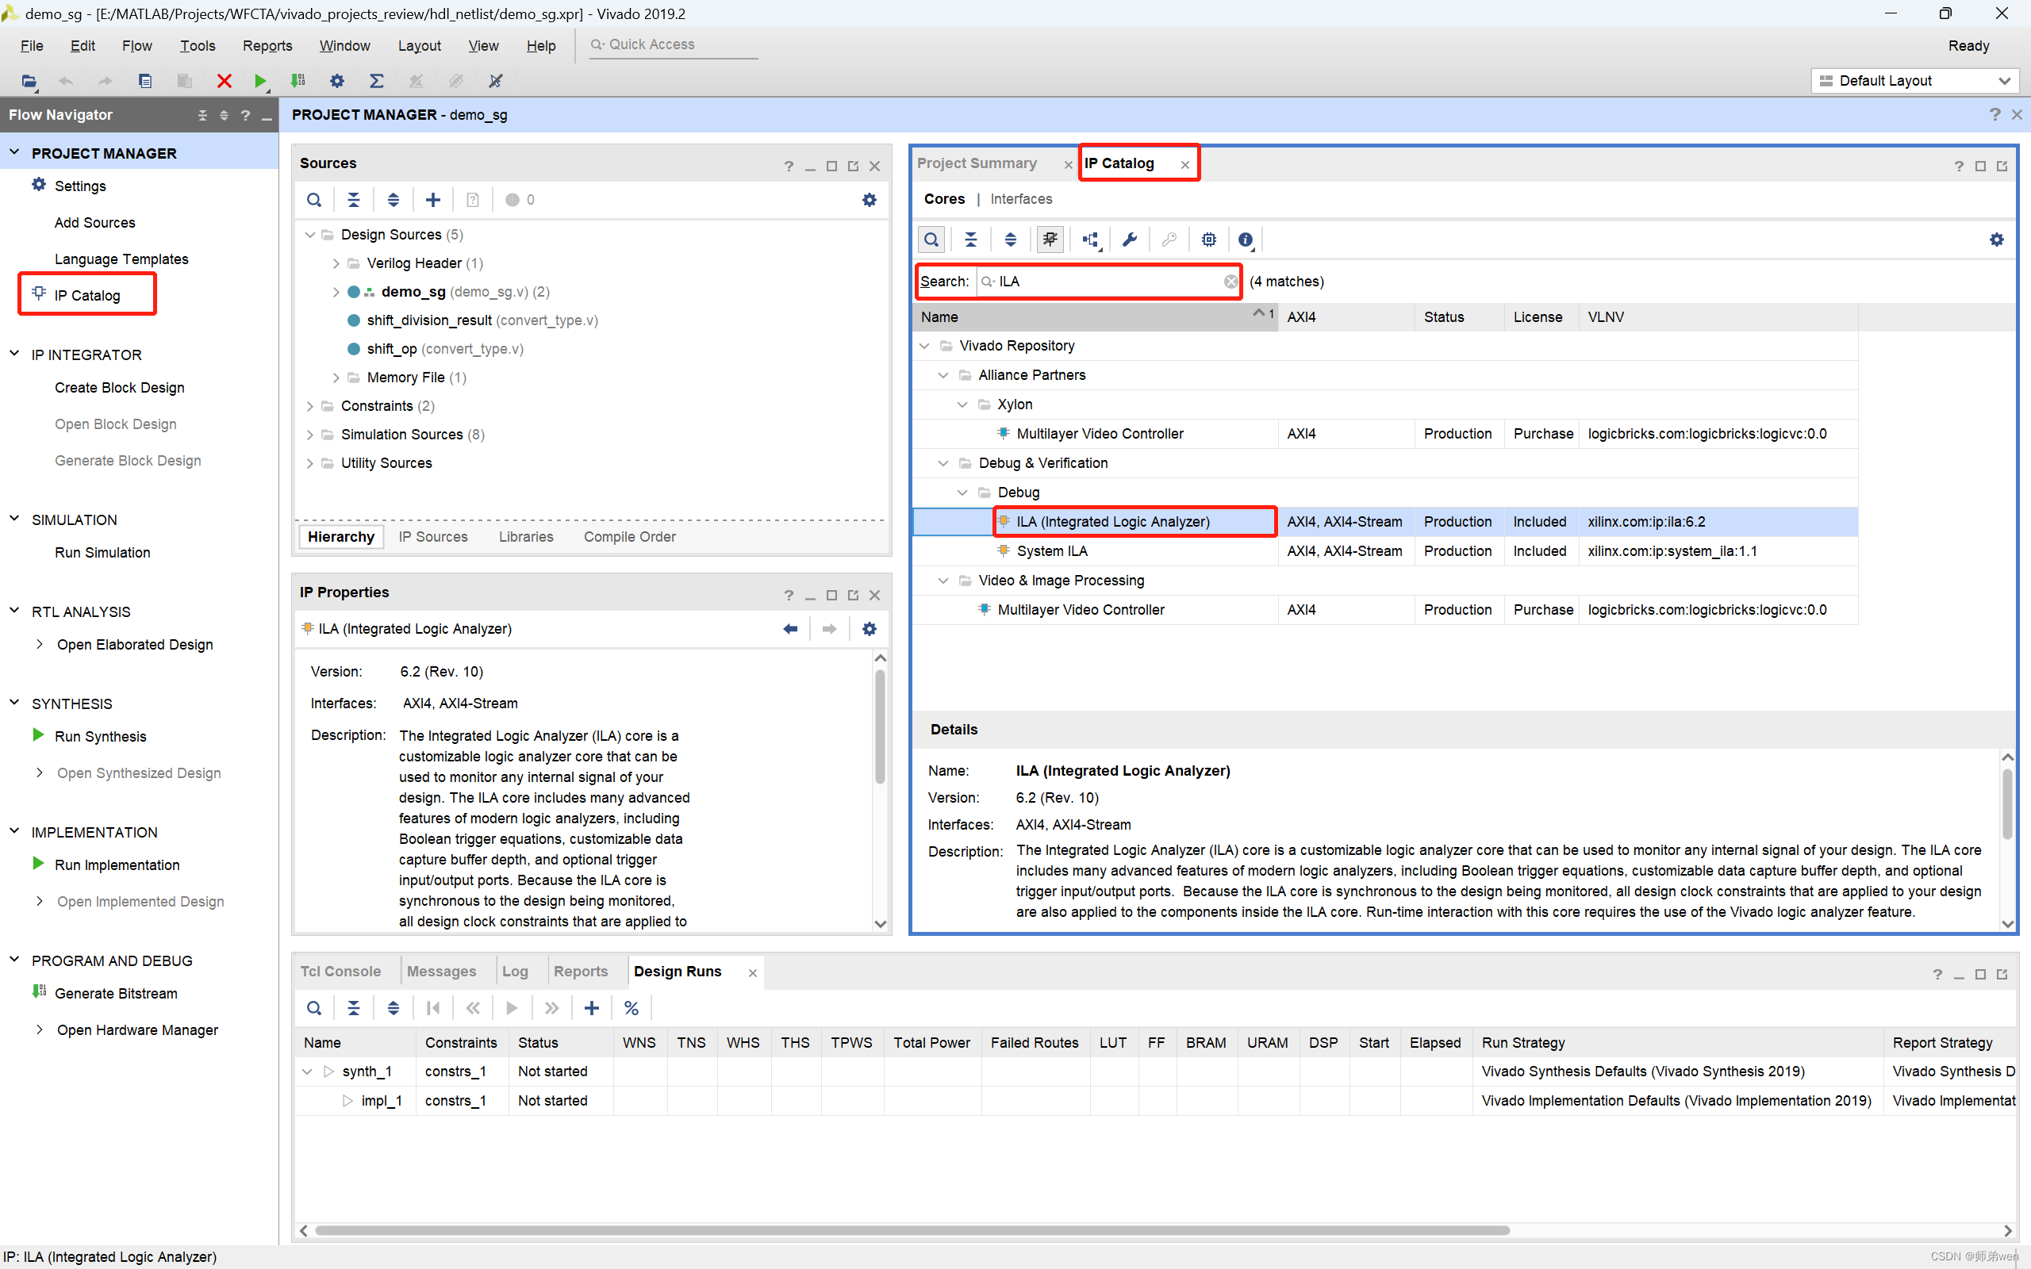Click the Interfaces link in IP Catalog
Screen dimensions: 2031x1269
[1020, 199]
